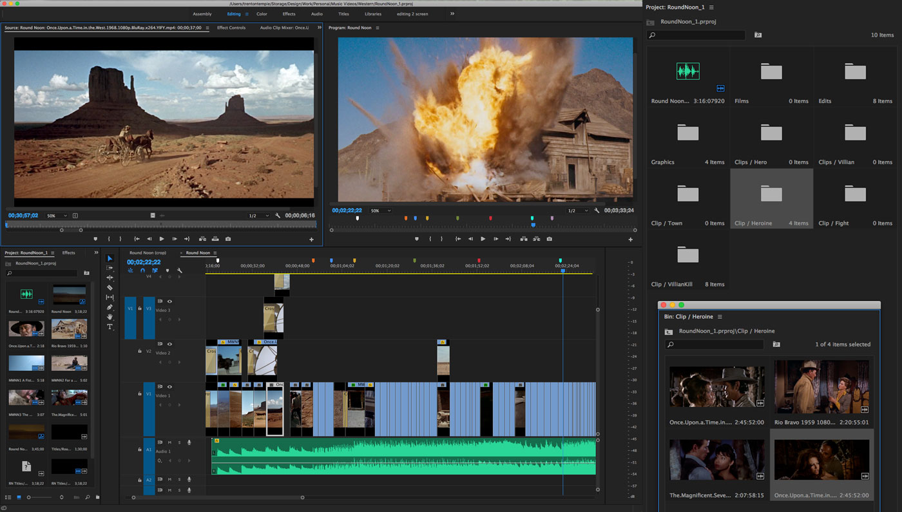Viewport: 902px width, 512px height.
Task: Toggle Snap magnet in timeline
Action: [x=142, y=270]
